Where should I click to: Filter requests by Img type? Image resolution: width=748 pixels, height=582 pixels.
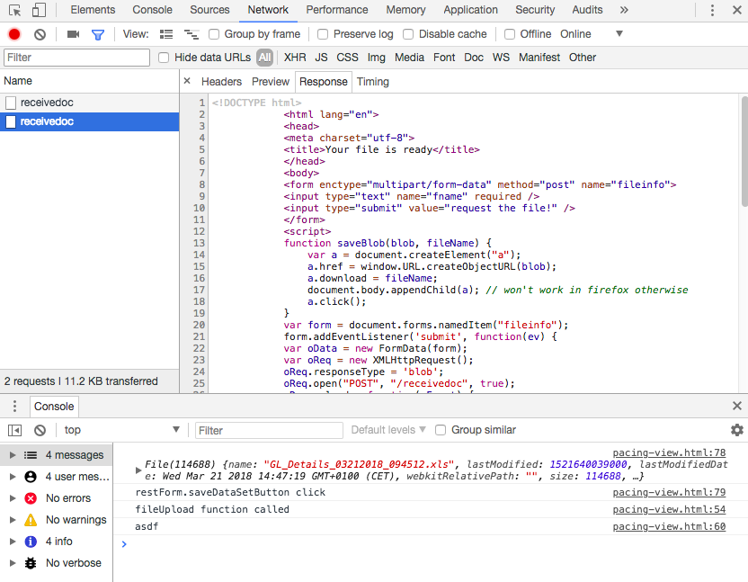pyautogui.click(x=377, y=58)
